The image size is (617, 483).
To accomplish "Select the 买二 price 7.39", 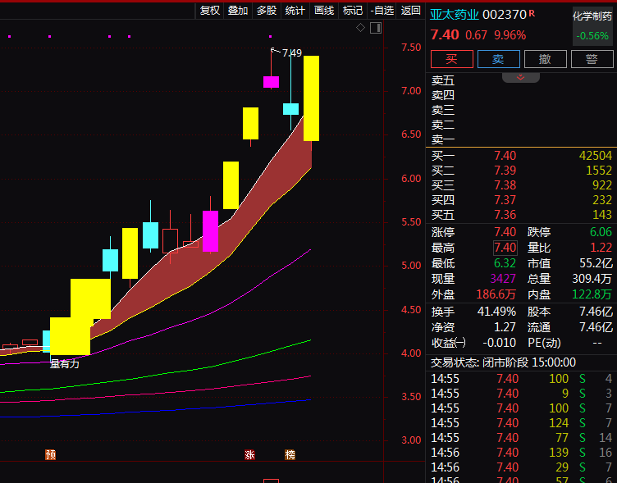I will click(505, 171).
